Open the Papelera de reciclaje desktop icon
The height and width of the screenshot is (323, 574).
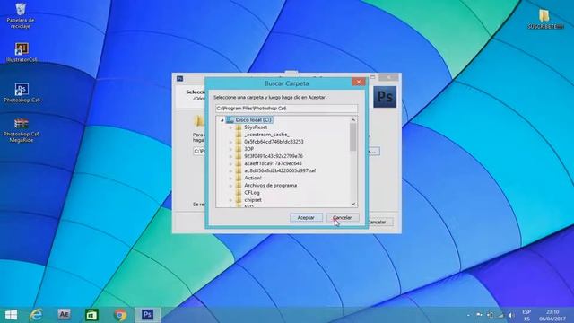(x=21, y=15)
